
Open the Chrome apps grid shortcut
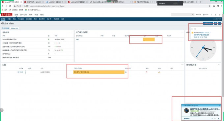pos(3,10)
